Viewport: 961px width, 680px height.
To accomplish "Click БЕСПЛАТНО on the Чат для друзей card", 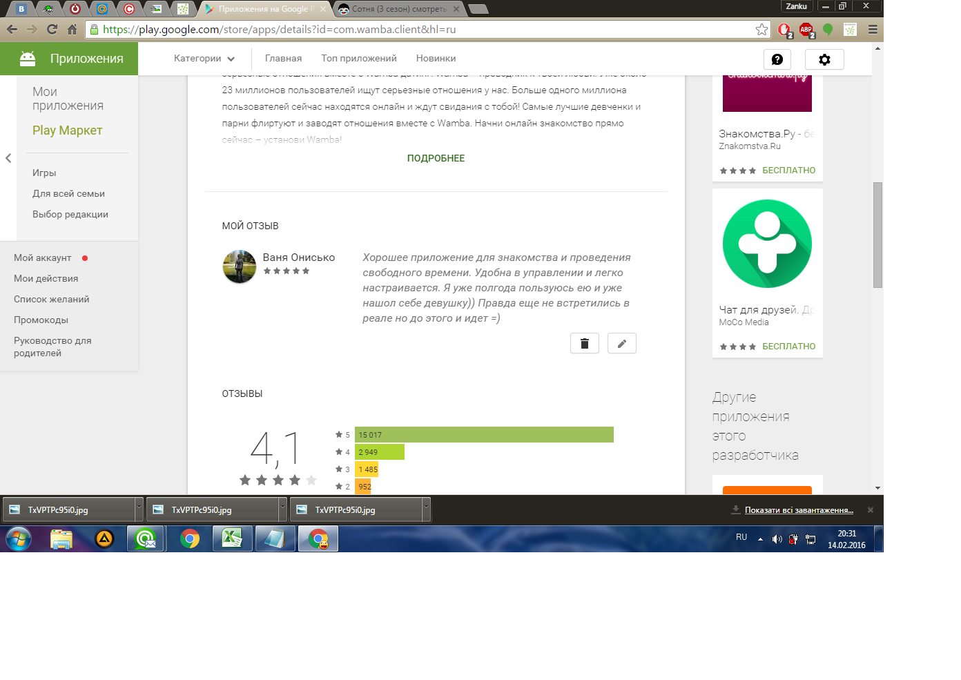I will 789,347.
